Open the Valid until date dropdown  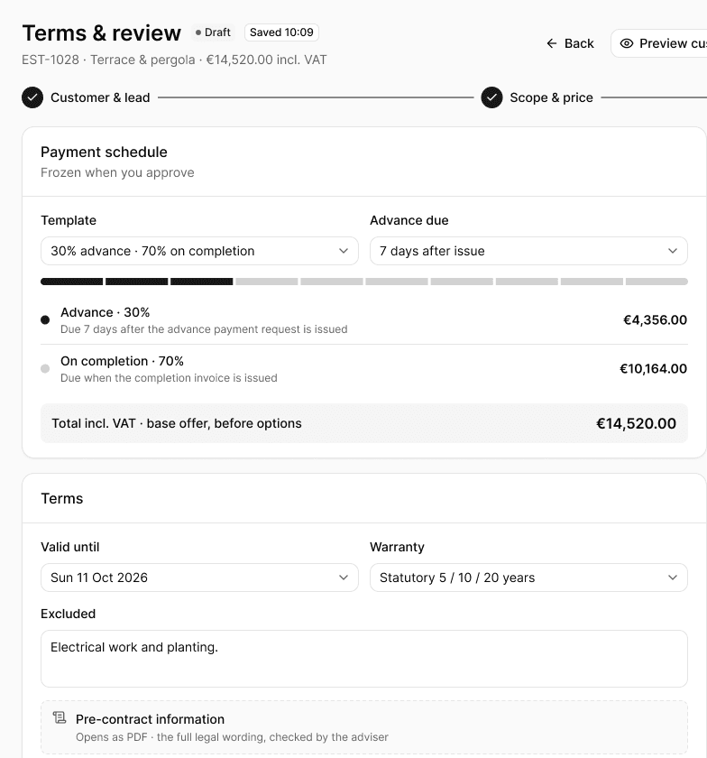pyautogui.click(x=199, y=578)
